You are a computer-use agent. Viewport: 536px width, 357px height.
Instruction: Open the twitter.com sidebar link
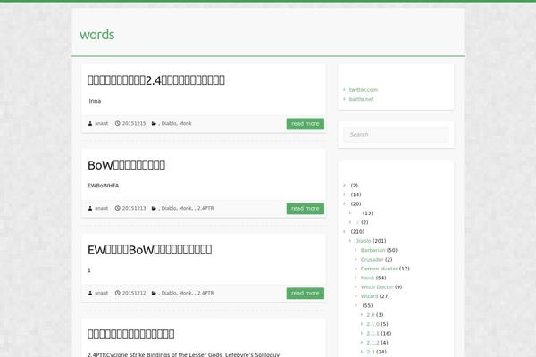click(x=364, y=90)
